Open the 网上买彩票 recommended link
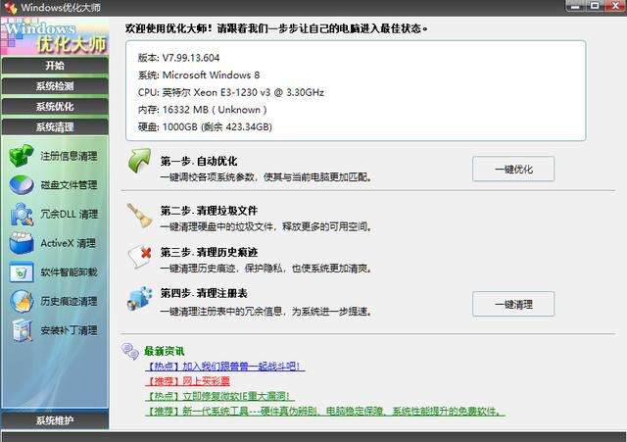The width and height of the screenshot is (627, 442). pyautogui.click(x=187, y=381)
